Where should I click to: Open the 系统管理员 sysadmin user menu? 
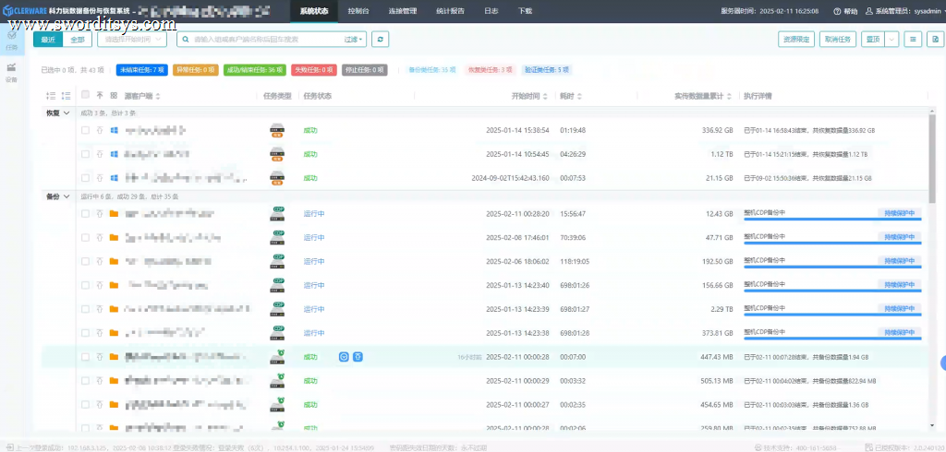[x=904, y=11]
